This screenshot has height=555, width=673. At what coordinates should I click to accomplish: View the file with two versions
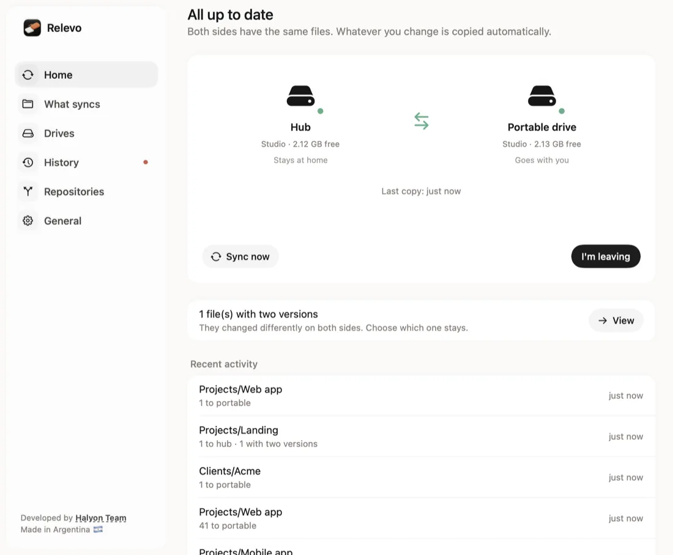pyautogui.click(x=616, y=320)
